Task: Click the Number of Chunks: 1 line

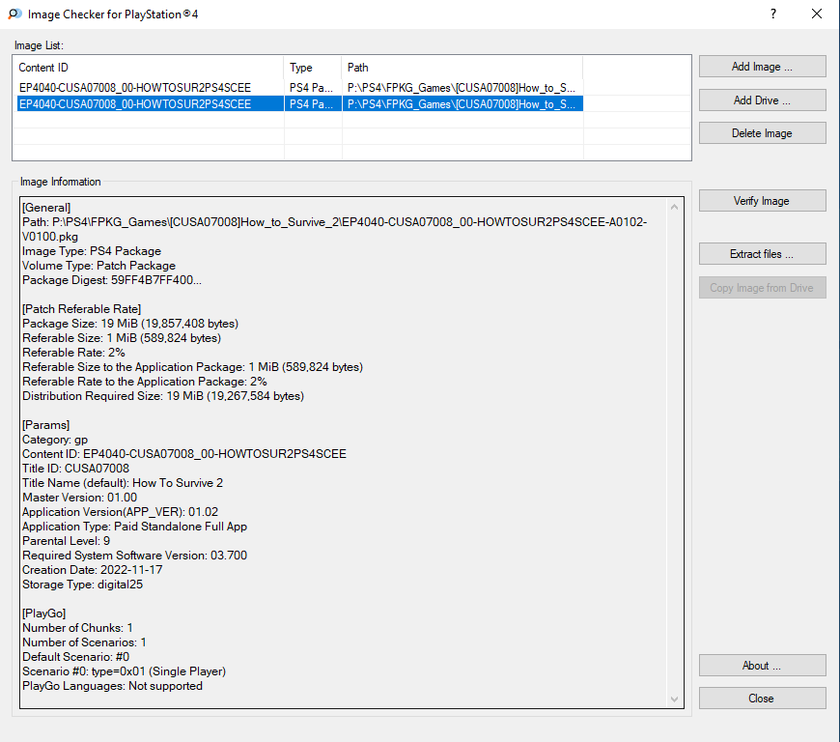Action: 77,627
